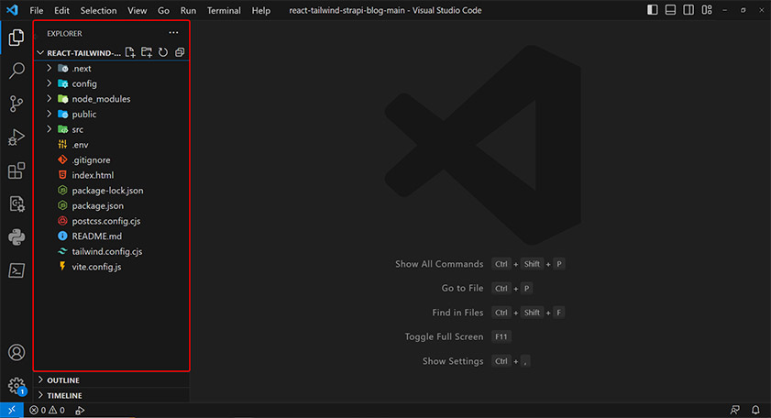This screenshot has width=771, height=418.
Task: Open the package.json file
Action: point(97,205)
